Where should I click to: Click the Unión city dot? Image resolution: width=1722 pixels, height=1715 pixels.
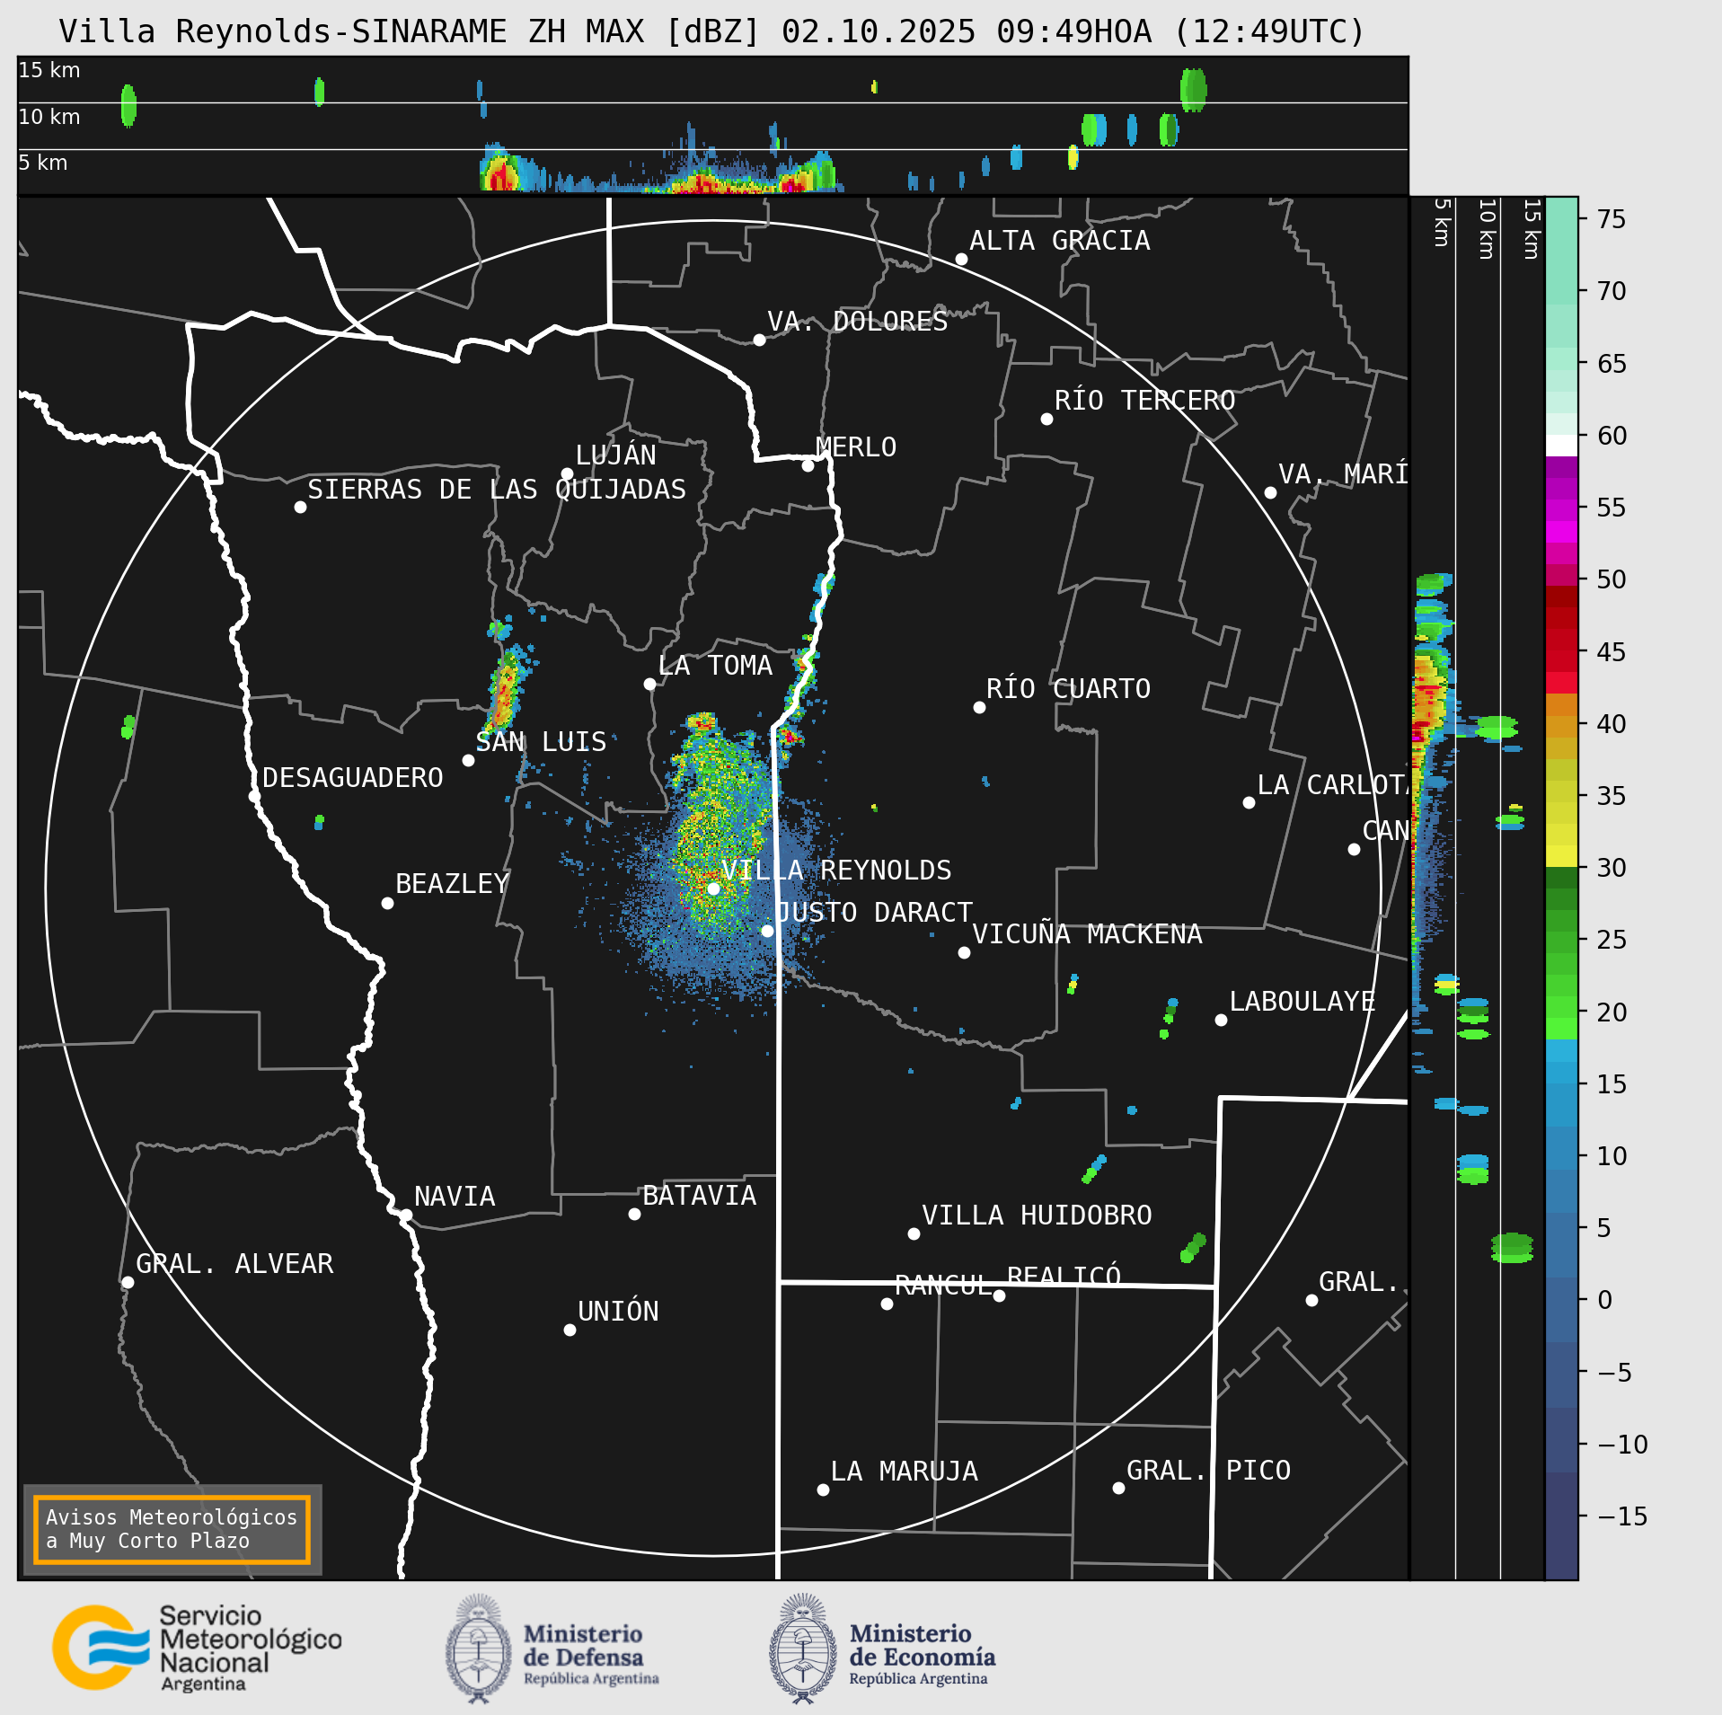(x=570, y=1330)
